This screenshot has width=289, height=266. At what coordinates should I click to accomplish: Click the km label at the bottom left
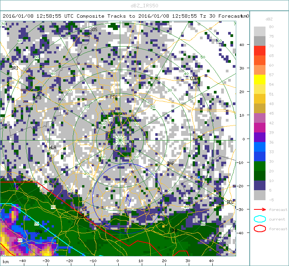tap(6, 262)
